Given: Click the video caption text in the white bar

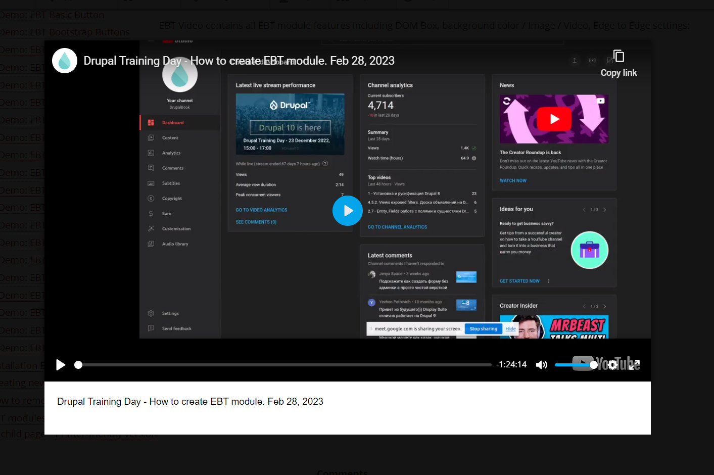Looking at the screenshot, I should click(190, 402).
